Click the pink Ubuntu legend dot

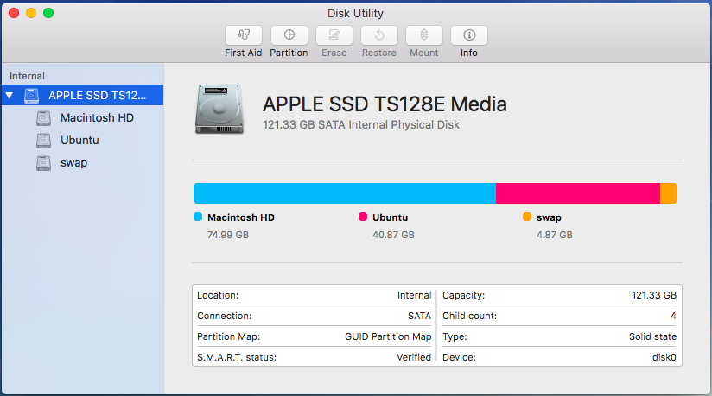coord(363,217)
